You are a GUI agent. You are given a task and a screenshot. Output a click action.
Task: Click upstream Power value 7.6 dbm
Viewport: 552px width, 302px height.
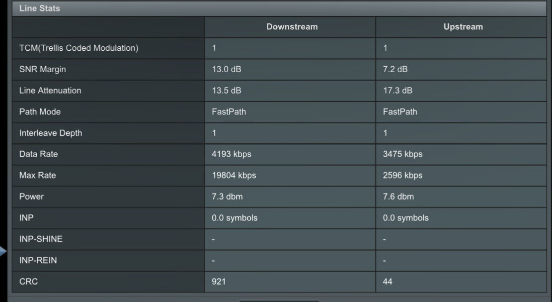click(x=398, y=197)
